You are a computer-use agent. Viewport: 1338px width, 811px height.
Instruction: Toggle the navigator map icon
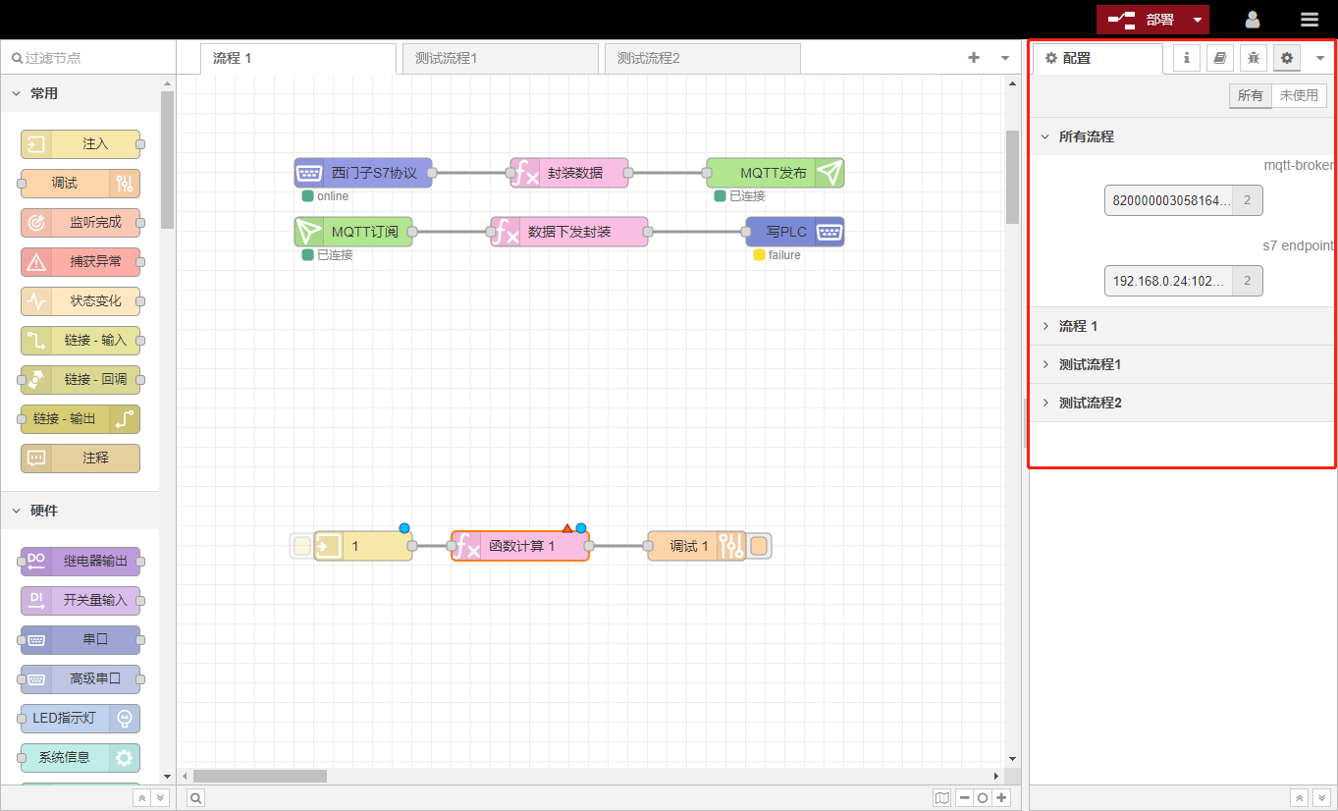[942, 798]
